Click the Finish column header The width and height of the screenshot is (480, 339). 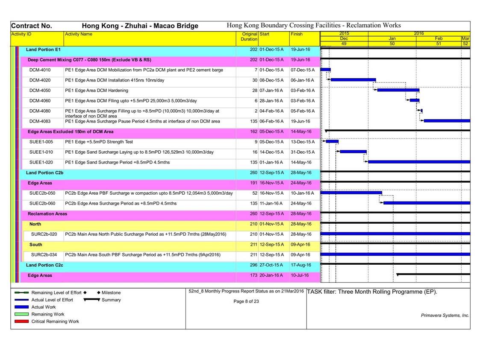pyautogui.click(x=305, y=39)
